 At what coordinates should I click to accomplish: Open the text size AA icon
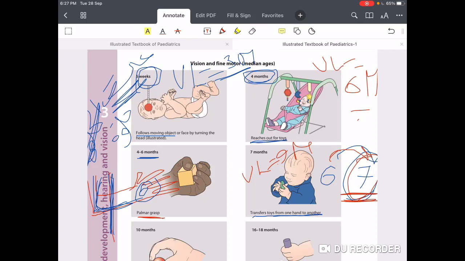pos(384,15)
